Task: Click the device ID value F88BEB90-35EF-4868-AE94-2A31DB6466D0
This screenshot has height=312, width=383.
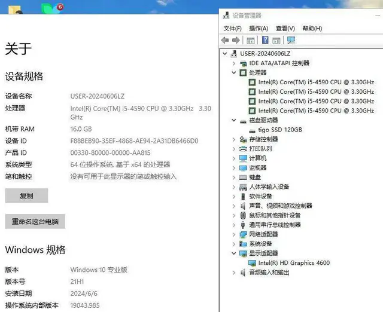Action: coord(134,141)
